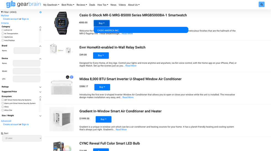Check the A/R & V/R category box
Viewport: 271px width, 151px height.
(3, 30)
